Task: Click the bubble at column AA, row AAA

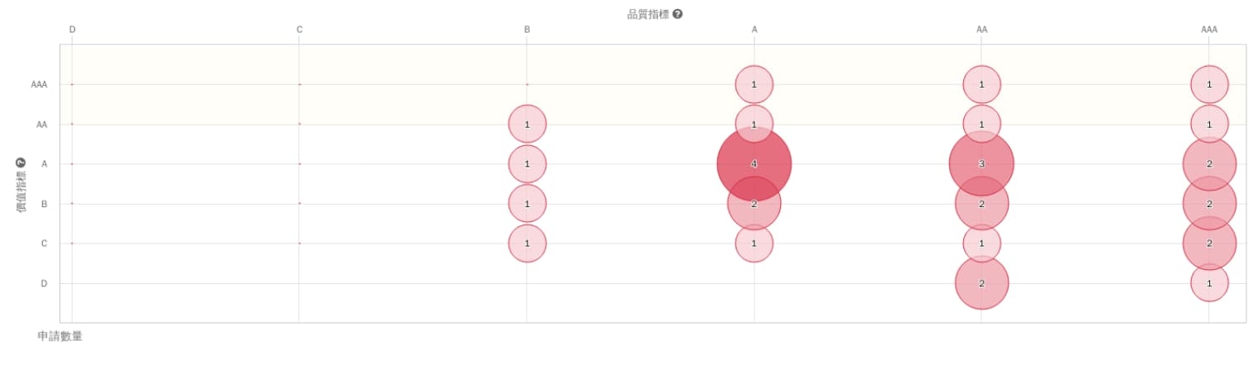Action: 981,84
